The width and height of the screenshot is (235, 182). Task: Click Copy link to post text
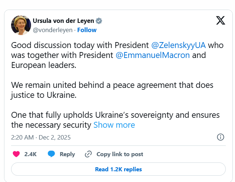[x=120, y=154]
